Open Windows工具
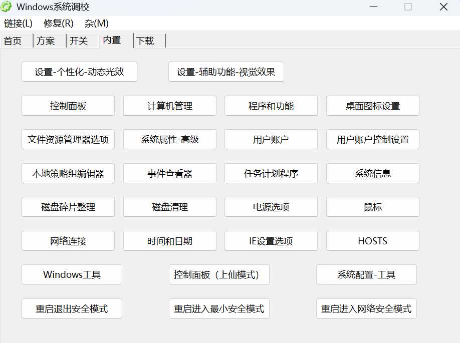This screenshot has width=460, height=343. pos(72,274)
